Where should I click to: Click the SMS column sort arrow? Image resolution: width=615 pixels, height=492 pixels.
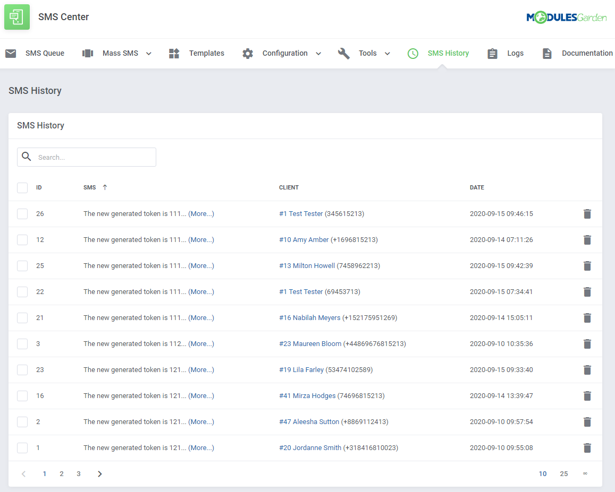(x=105, y=187)
